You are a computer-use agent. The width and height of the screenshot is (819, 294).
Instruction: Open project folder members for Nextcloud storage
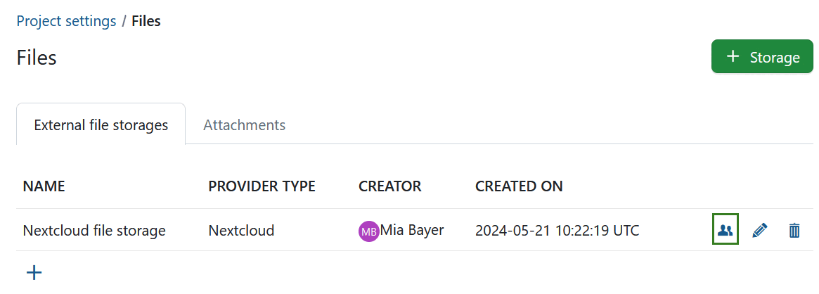click(726, 230)
